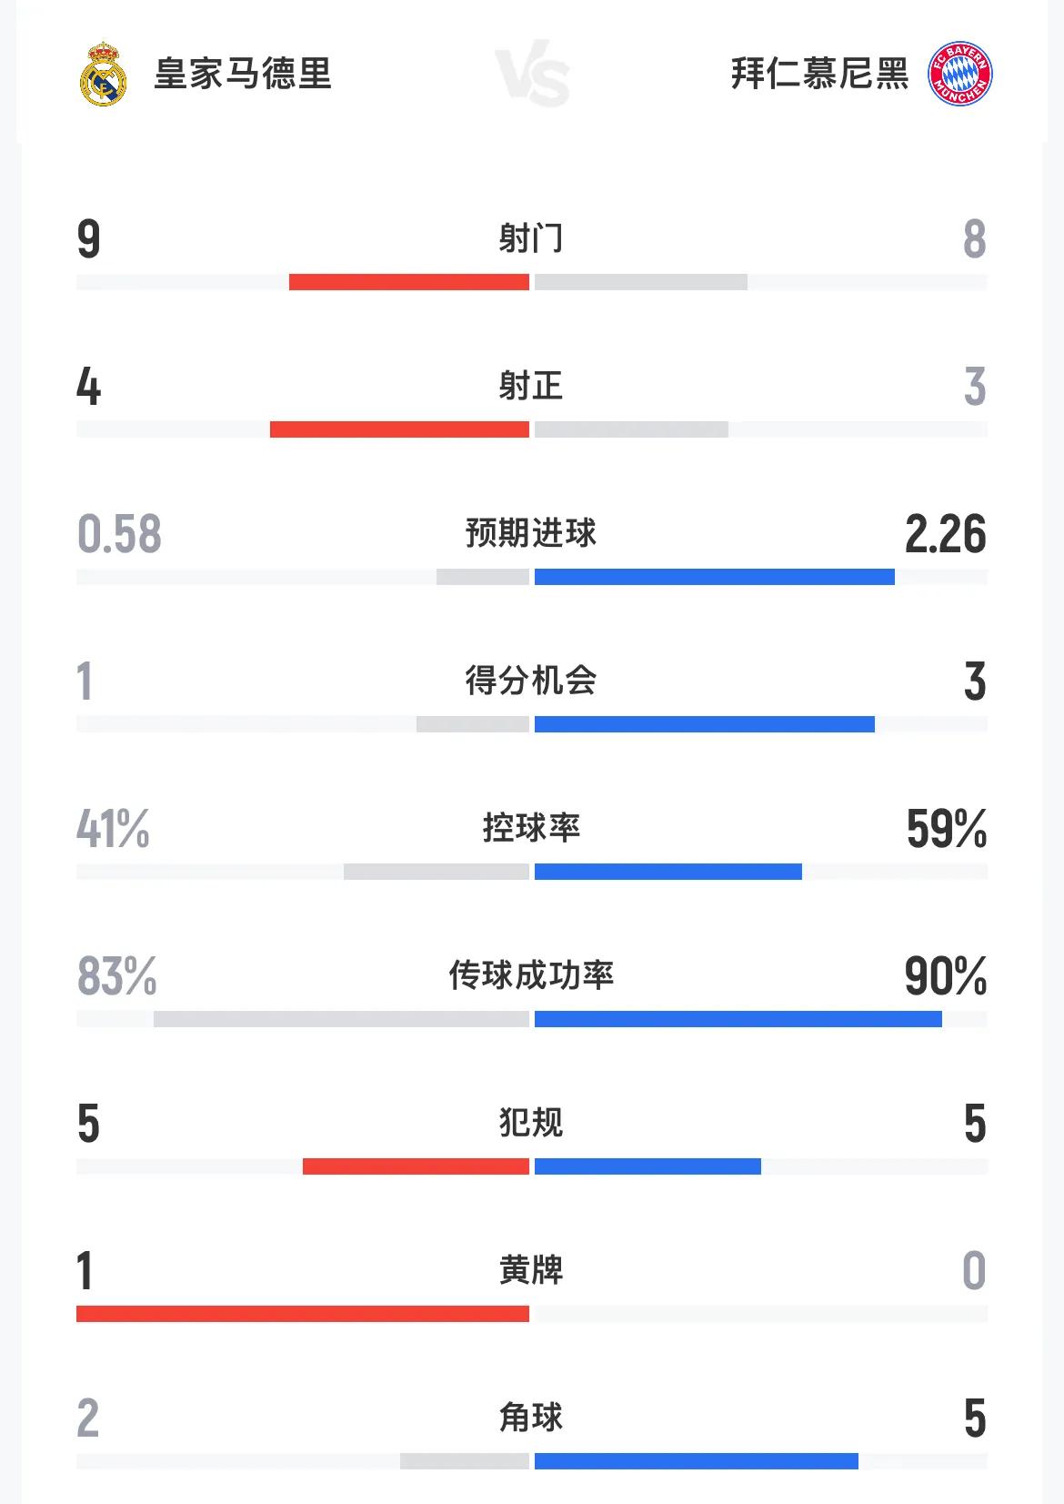Tap the 传球成功率 stat label
This screenshot has height=1504, width=1064.
(531, 975)
